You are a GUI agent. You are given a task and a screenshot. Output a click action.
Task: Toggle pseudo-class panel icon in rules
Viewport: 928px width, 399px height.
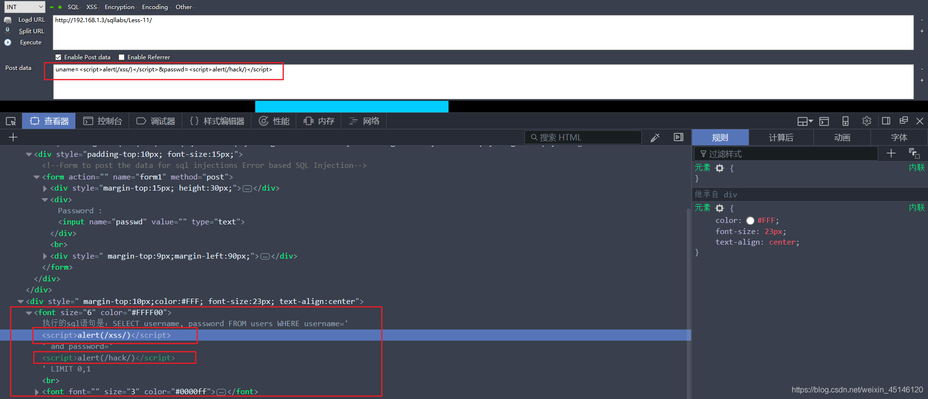914,153
